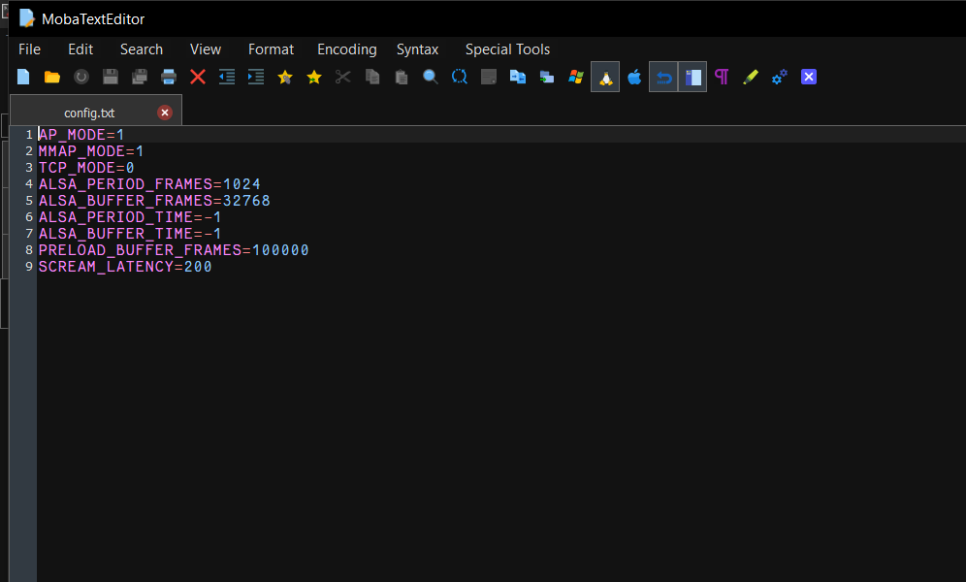966x582 pixels.
Task: Click the red X delete icon
Action: 198,77
